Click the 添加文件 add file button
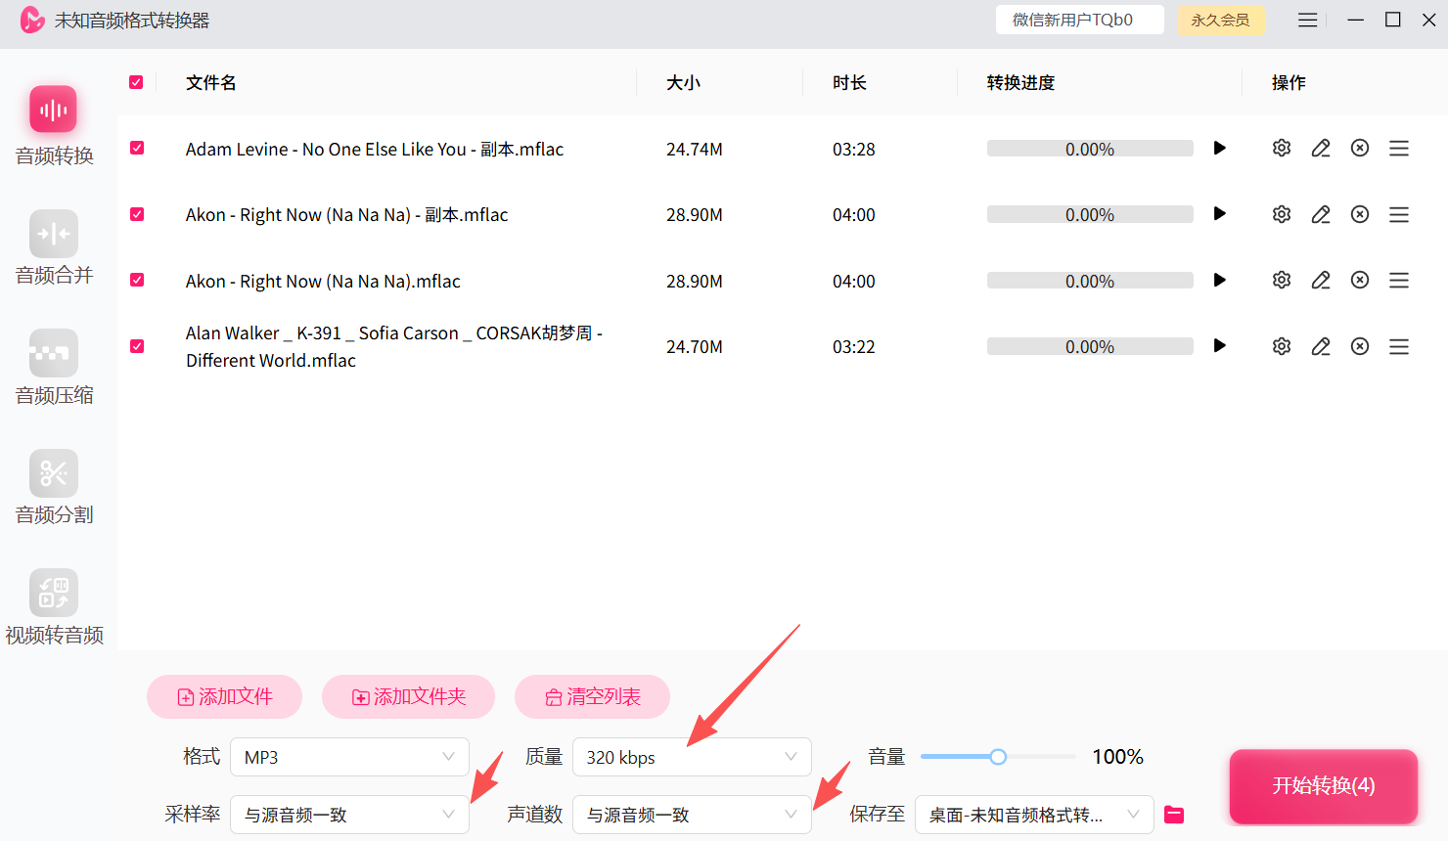This screenshot has height=841, width=1448. coord(224,696)
